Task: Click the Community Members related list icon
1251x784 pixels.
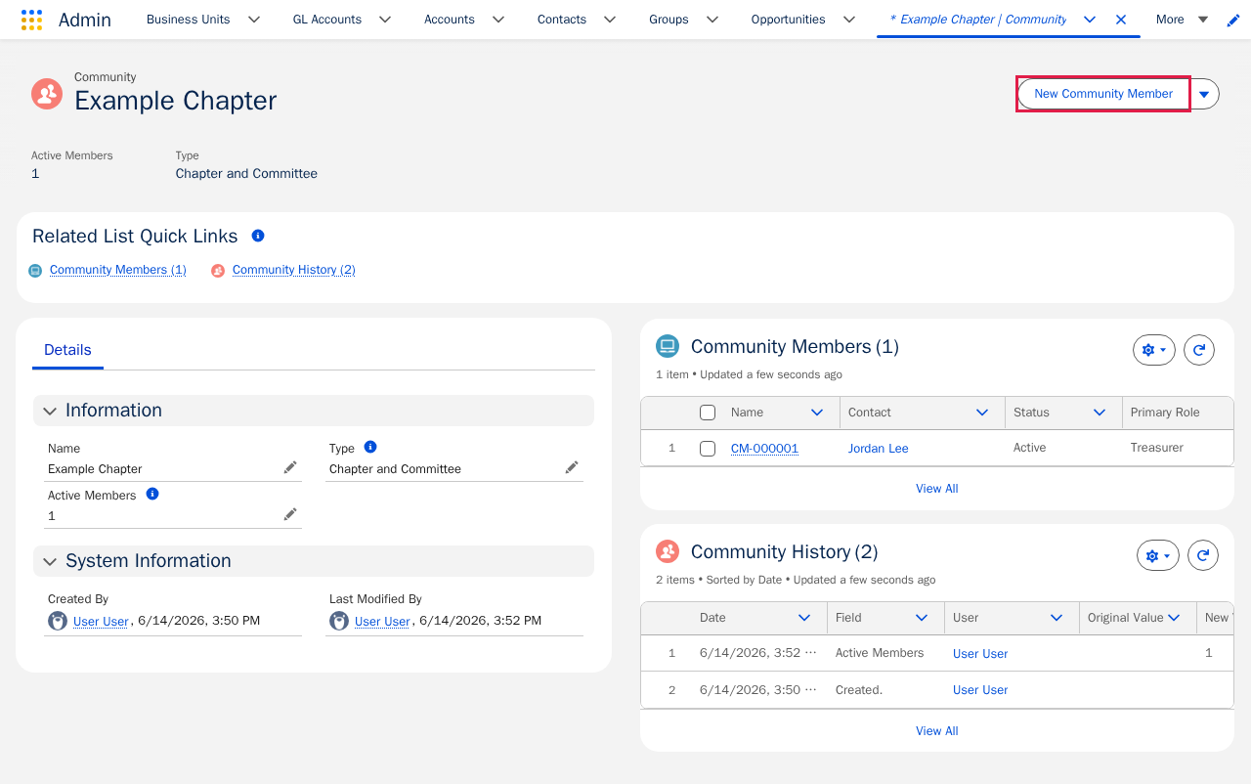Action: point(668,346)
